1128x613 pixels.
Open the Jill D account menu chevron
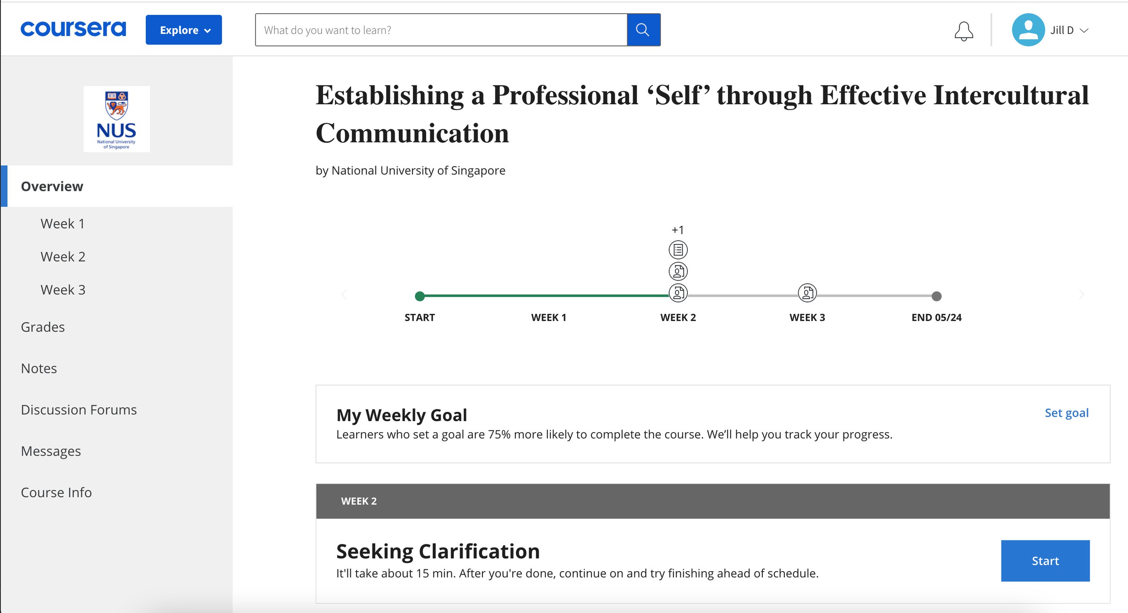(1084, 30)
